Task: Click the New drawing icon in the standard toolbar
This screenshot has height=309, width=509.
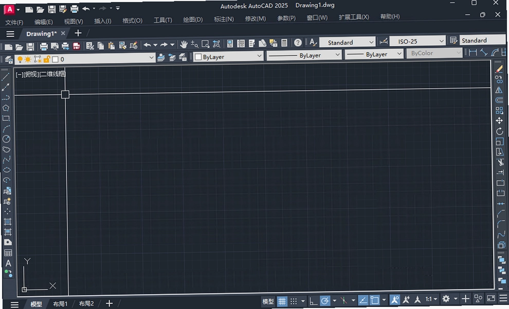Action: [x=8, y=47]
